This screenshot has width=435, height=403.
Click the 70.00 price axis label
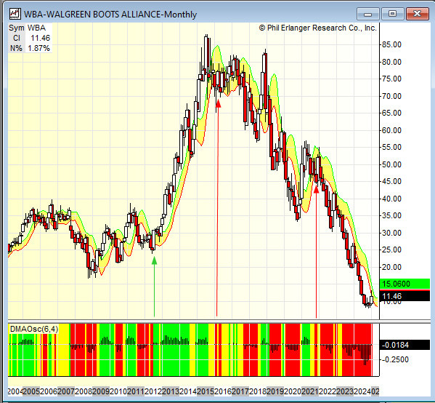coord(391,96)
